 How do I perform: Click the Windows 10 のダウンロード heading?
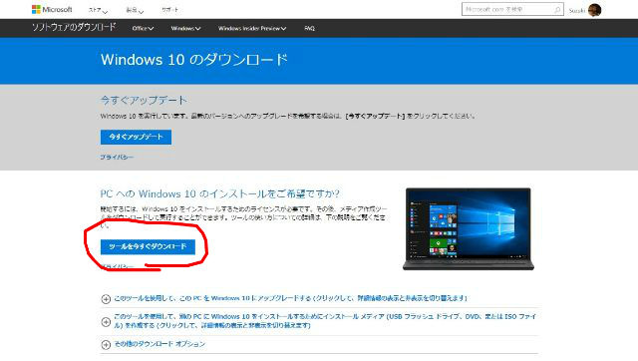pyautogui.click(x=194, y=60)
